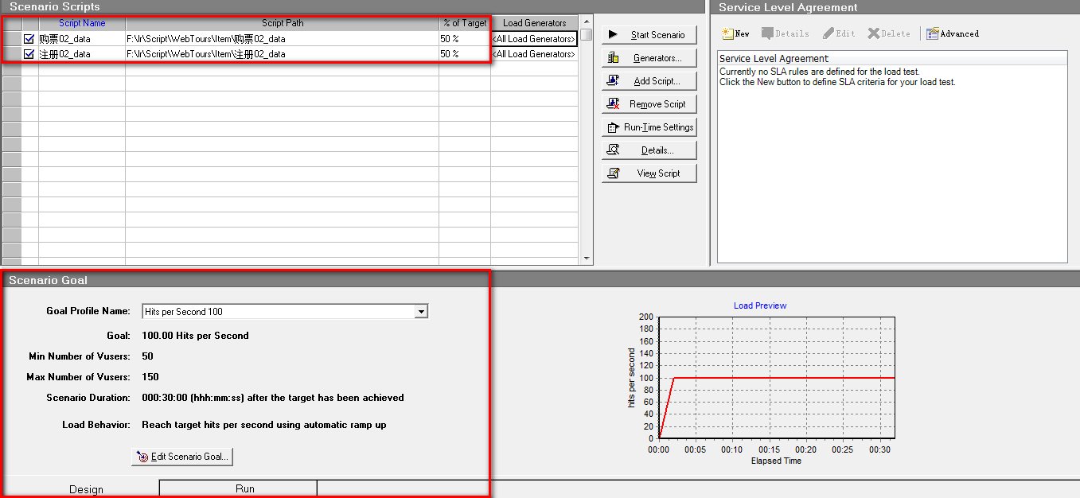Click the Edit Scenario Goal target icon
The height and width of the screenshot is (498, 1080).
tap(142, 457)
